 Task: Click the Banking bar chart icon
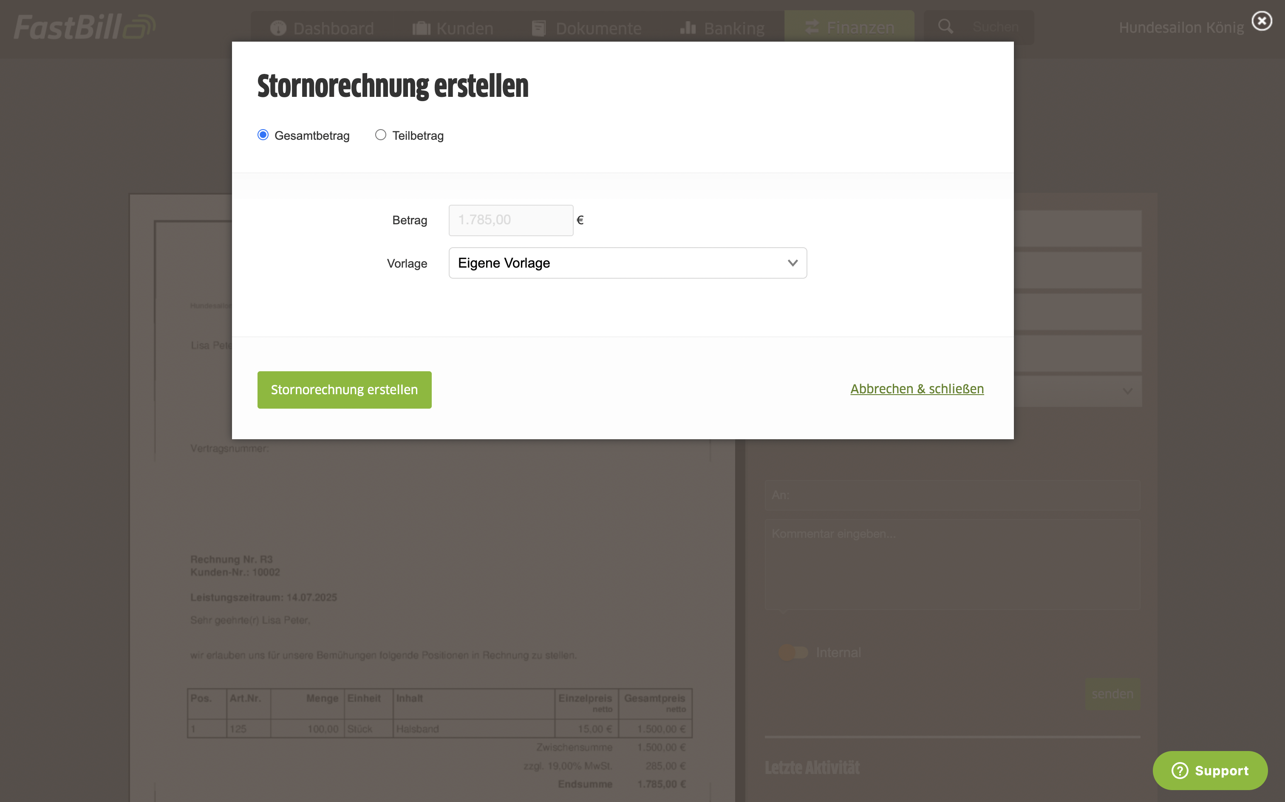[688, 28]
